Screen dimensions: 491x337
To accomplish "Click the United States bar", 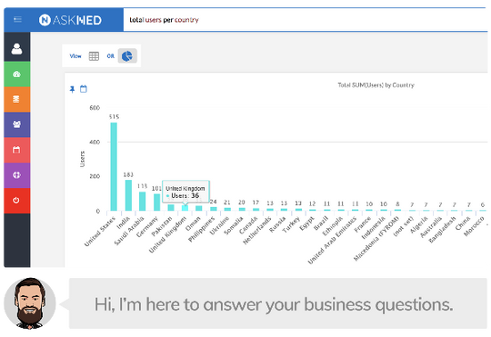I will pos(114,166).
